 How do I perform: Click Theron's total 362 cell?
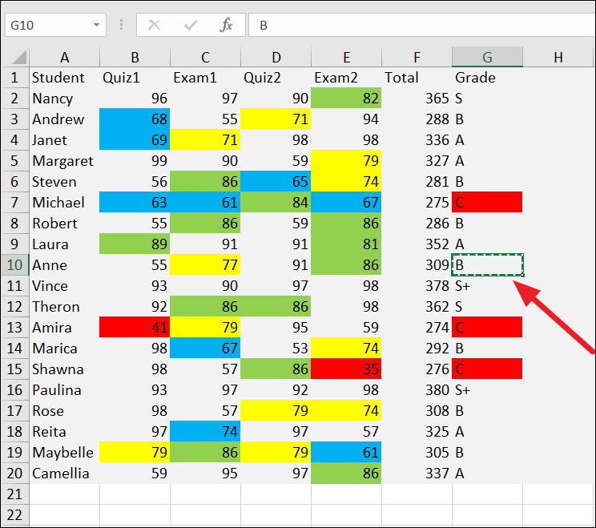tap(417, 307)
